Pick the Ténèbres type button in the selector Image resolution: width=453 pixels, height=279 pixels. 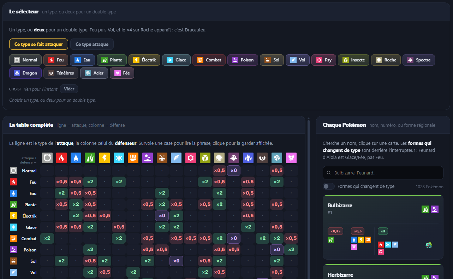coord(61,73)
